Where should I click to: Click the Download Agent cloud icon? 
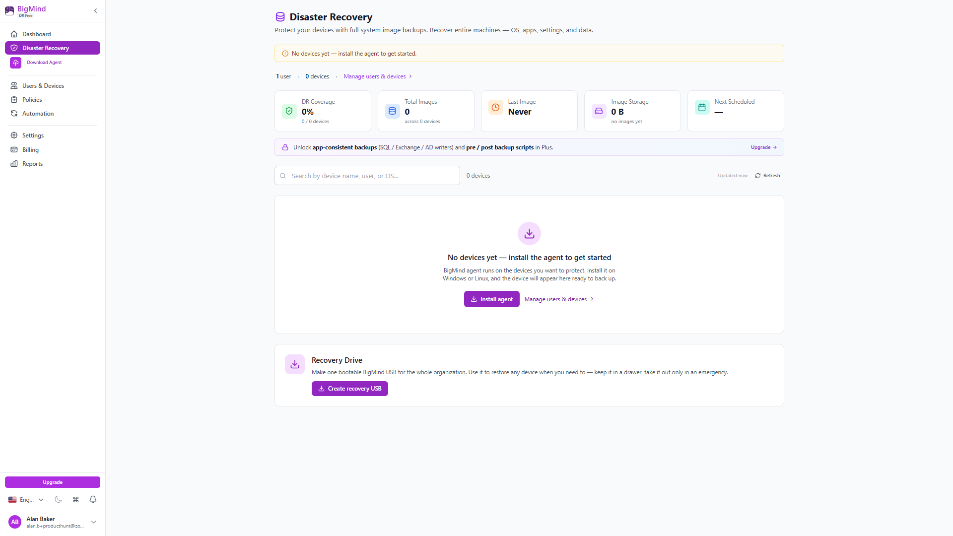click(x=16, y=63)
